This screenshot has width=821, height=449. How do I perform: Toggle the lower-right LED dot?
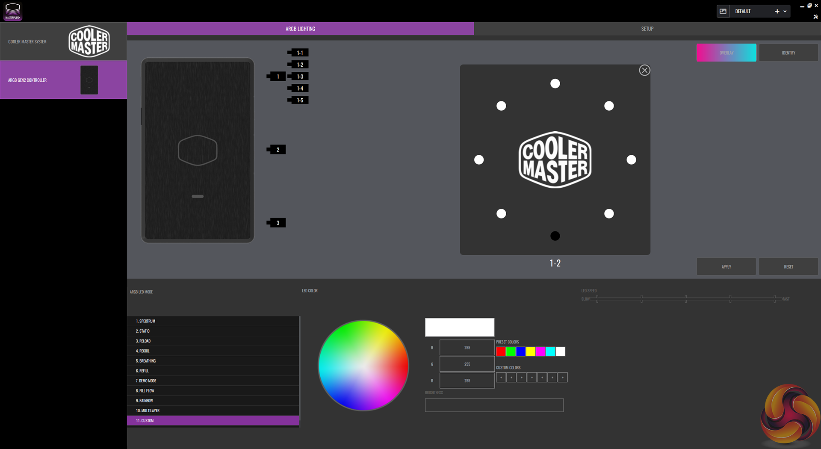tap(609, 214)
